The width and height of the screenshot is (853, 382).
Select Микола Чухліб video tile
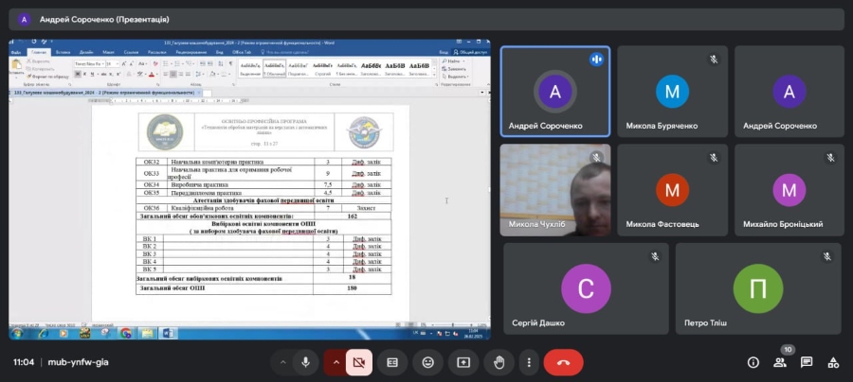[x=554, y=189]
